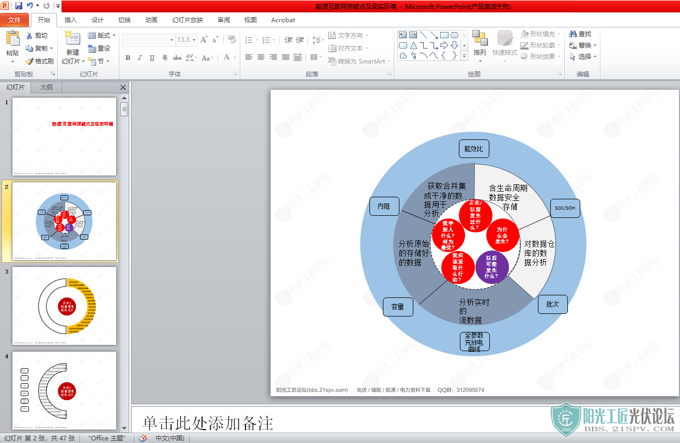680x443 pixels.
Task: Switch to the 动画 (Animations) ribbon tab
Action: (151, 20)
